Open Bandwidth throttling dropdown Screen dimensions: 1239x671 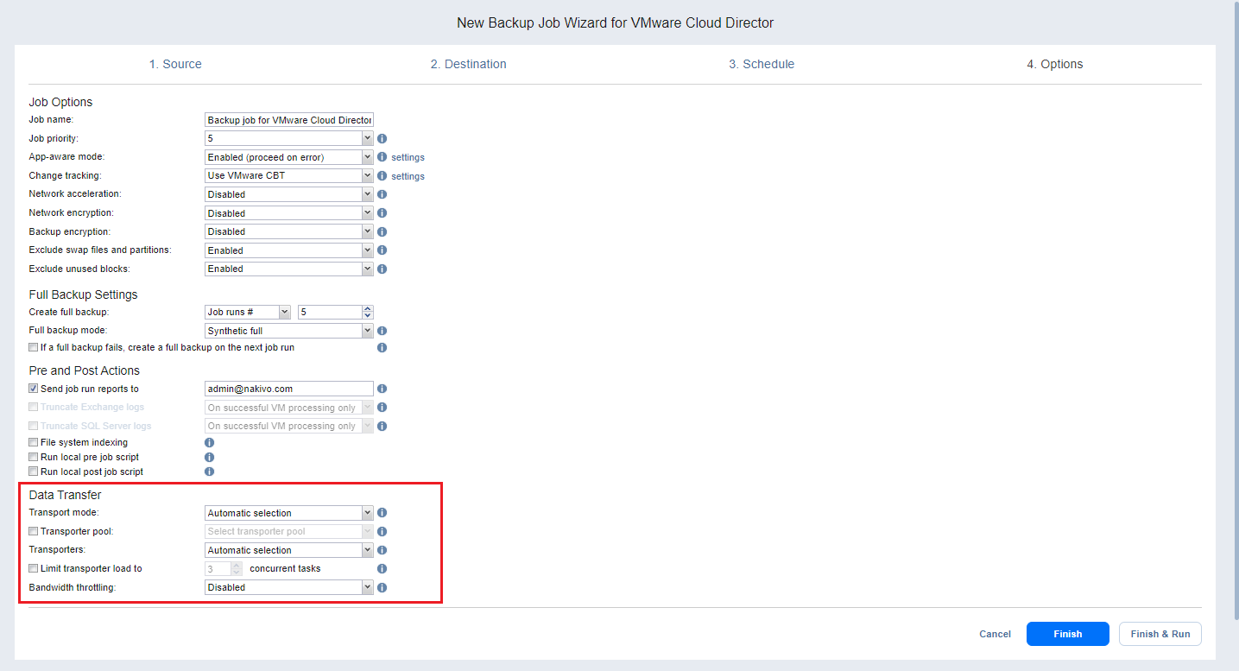(288, 587)
